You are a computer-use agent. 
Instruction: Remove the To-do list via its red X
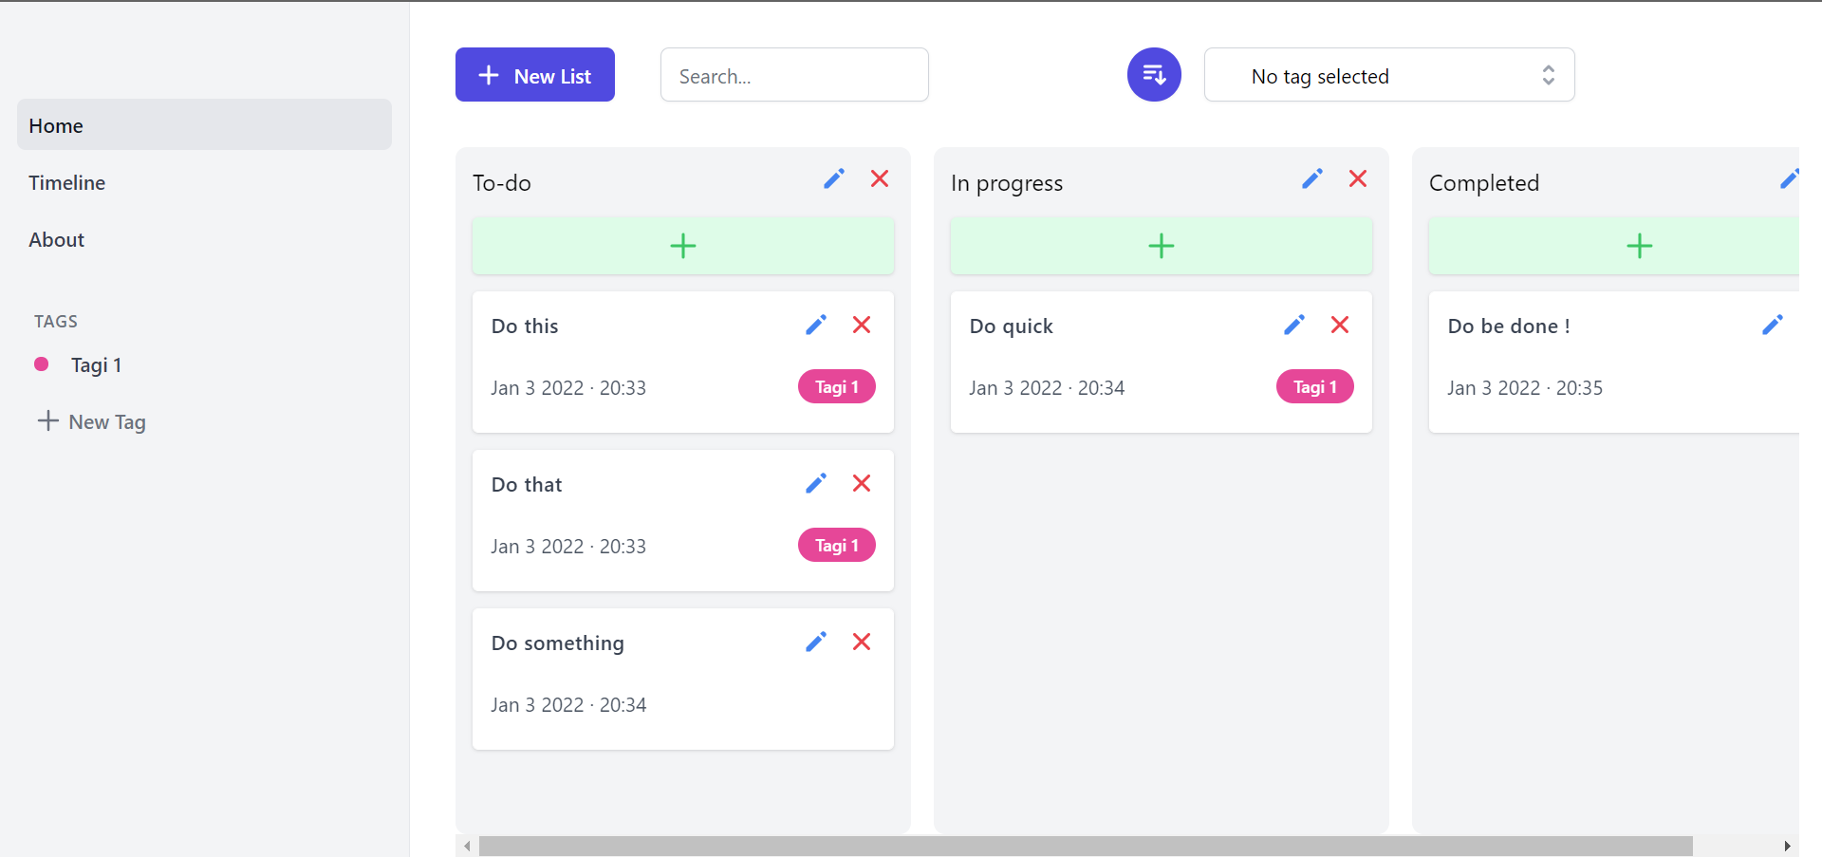tap(880, 178)
